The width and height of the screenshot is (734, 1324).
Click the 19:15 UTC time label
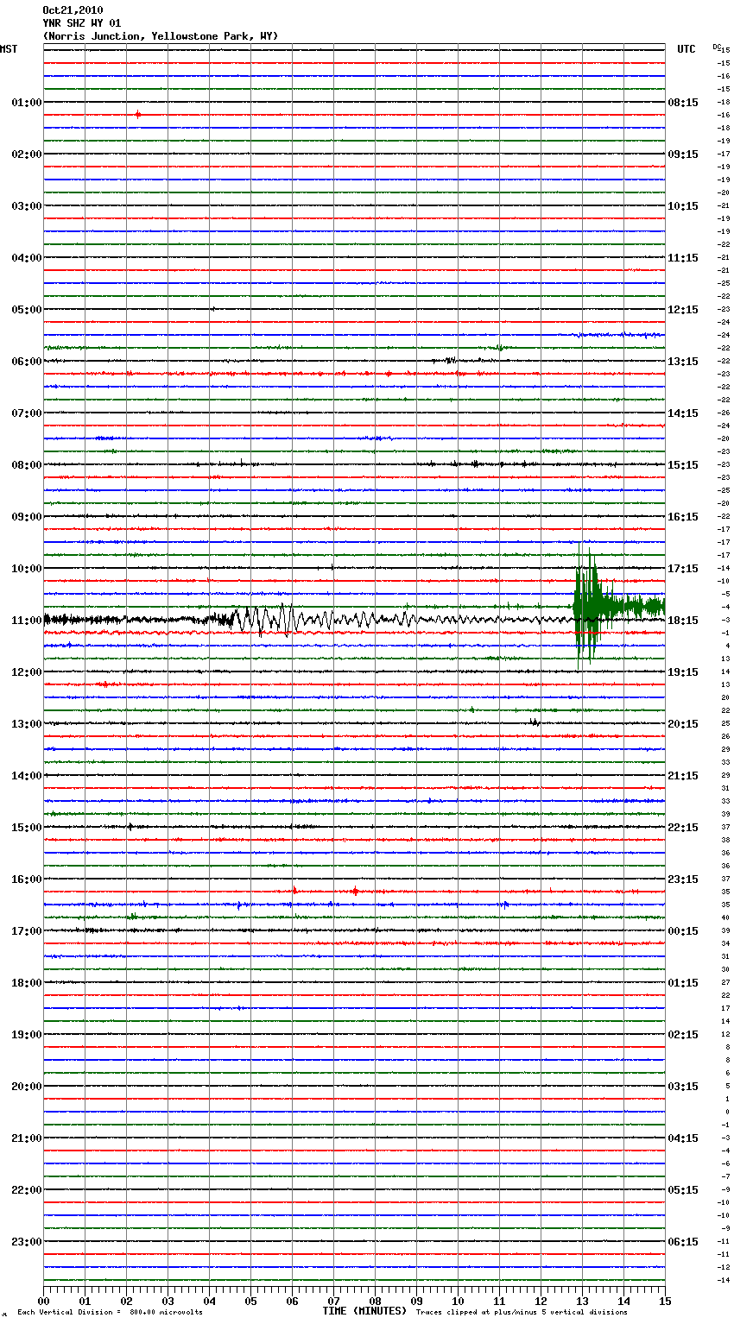[683, 672]
